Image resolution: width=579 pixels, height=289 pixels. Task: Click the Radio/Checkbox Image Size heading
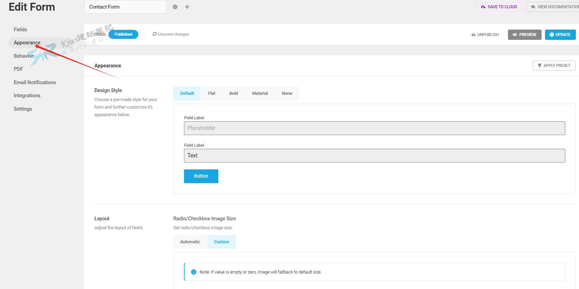point(205,219)
